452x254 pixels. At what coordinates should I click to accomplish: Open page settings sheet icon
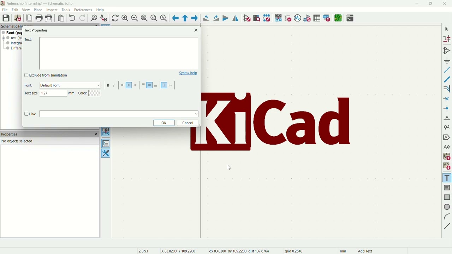point(29,18)
